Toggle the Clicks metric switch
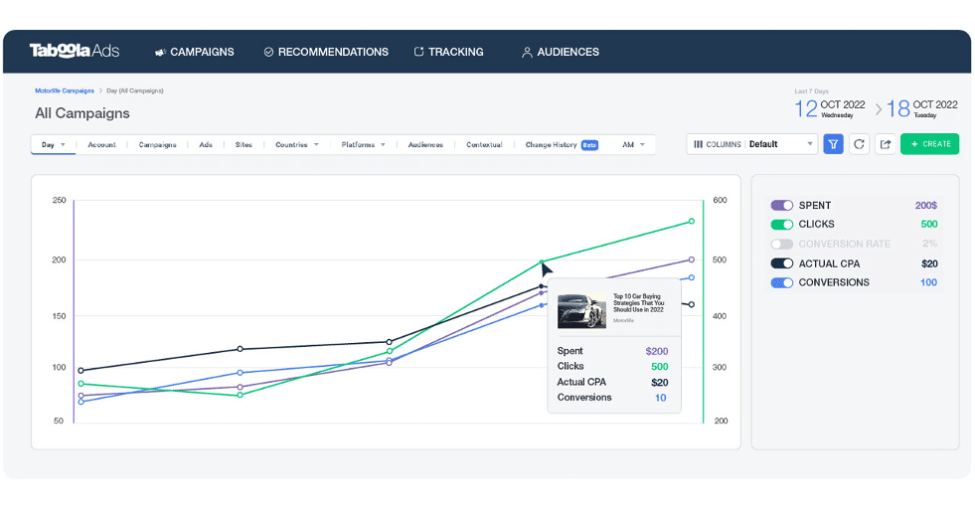975x517 pixels. [x=781, y=224]
